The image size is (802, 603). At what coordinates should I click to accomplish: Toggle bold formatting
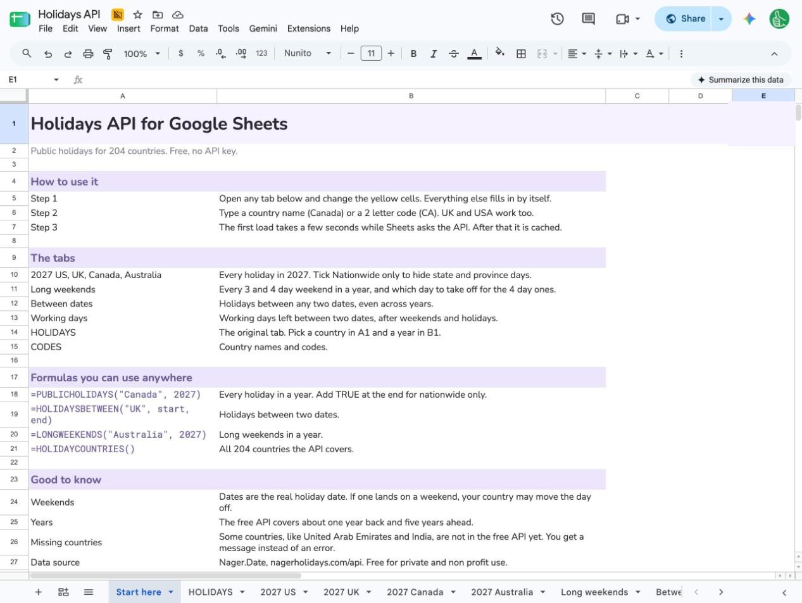[x=413, y=54]
